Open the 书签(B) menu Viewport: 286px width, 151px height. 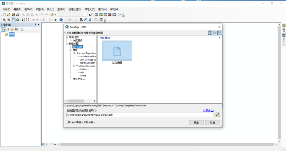click(39, 9)
